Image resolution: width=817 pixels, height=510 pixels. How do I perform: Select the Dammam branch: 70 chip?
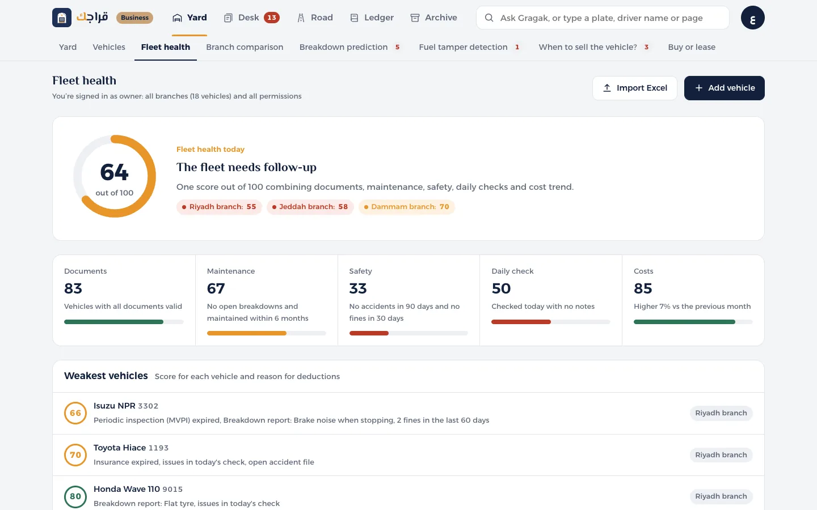click(407, 207)
